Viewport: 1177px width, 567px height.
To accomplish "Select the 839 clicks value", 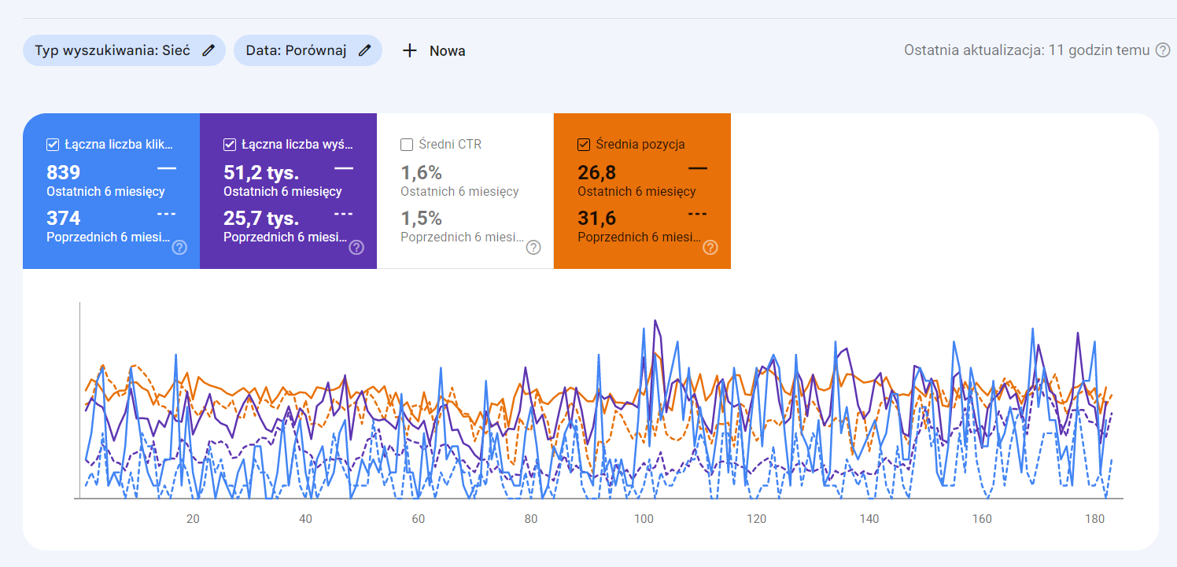I will coord(64,172).
